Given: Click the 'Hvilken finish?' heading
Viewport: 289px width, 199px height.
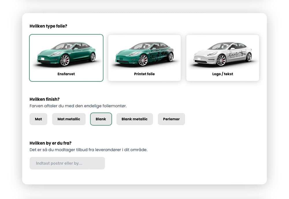Looking at the screenshot, I should (x=45, y=99).
